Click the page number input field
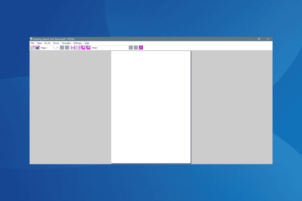The image size is (302, 201). click(x=51, y=48)
